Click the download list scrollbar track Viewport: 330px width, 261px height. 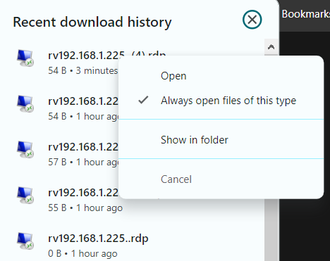(271, 230)
